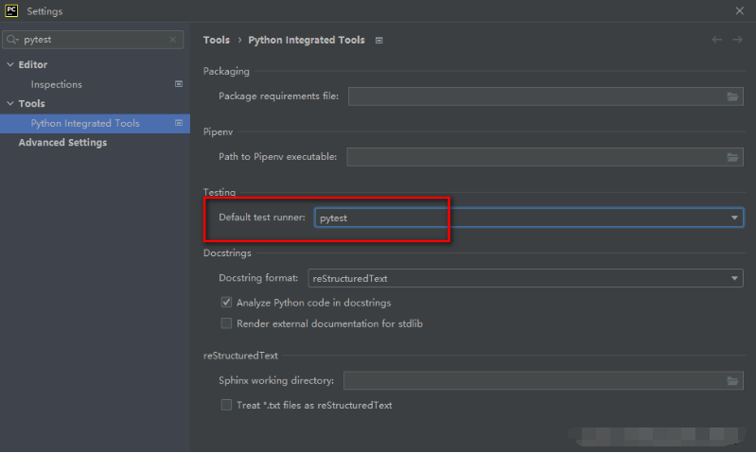Click the project-level icon next to breadcrumb title
This screenshot has width=756, height=453.
point(379,41)
